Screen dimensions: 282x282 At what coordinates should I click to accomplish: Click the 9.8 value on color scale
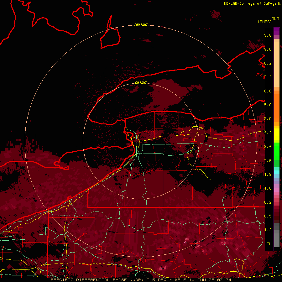pyautogui.click(x=268, y=35)
